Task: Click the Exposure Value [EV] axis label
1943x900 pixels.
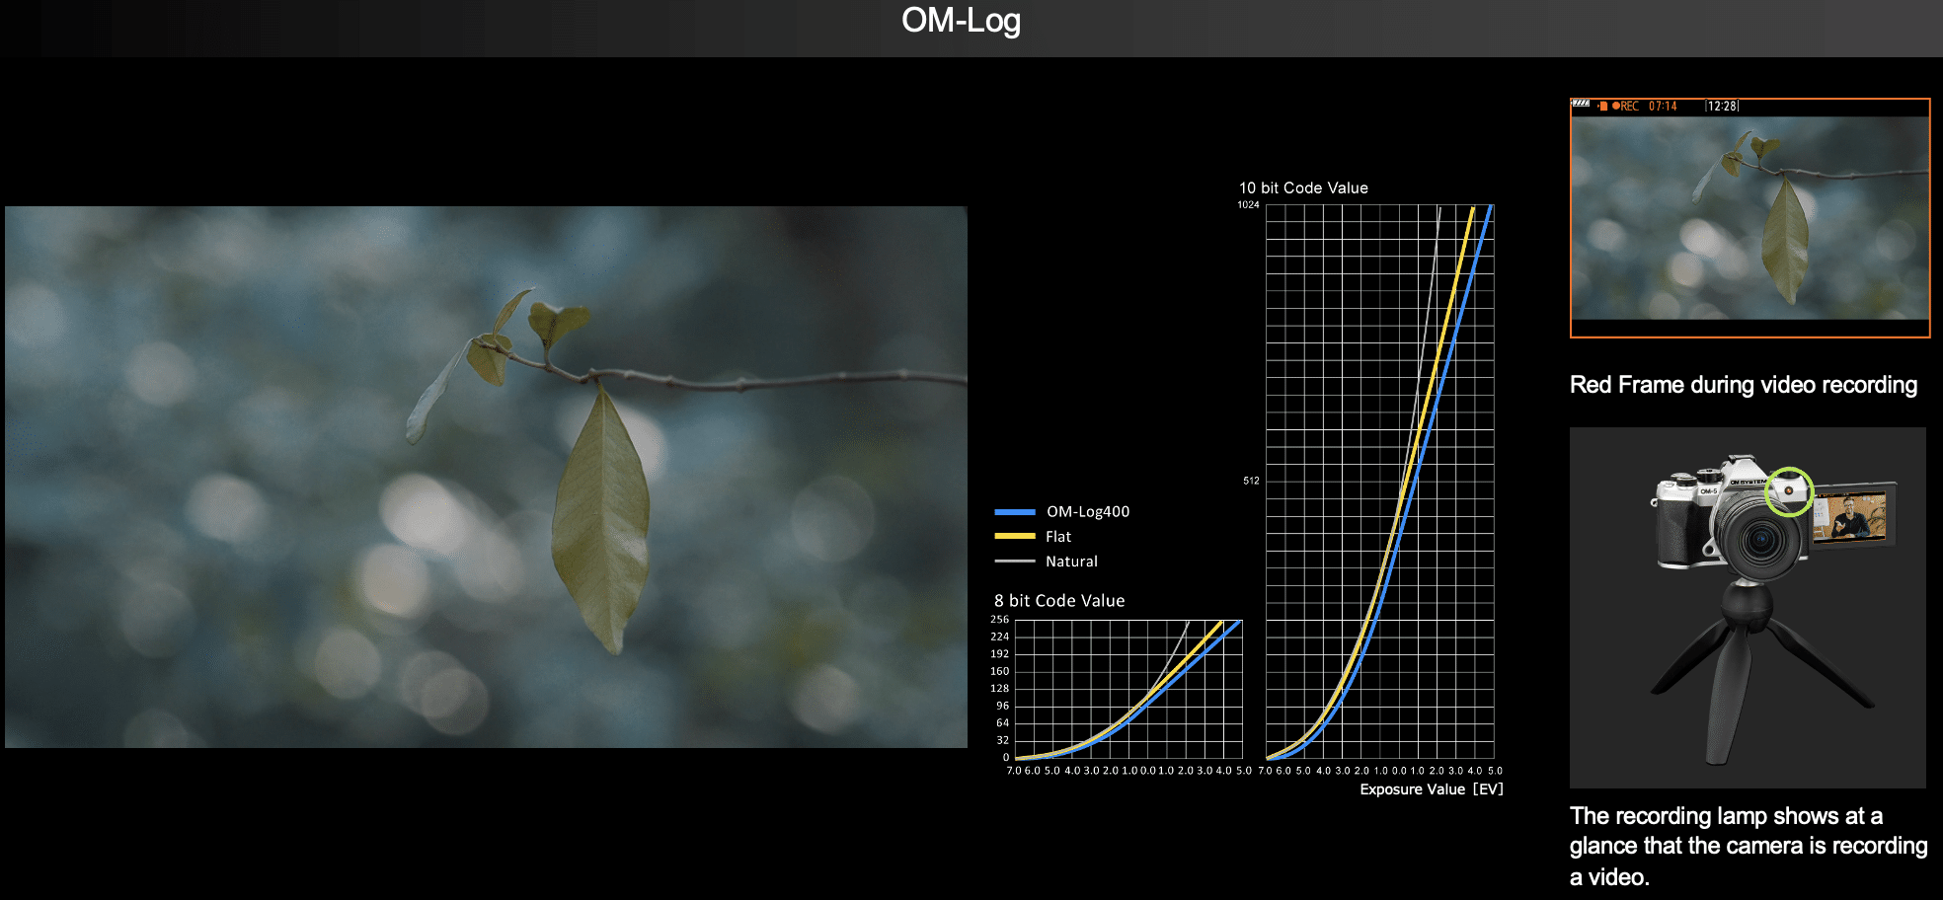Action: 1431,789
